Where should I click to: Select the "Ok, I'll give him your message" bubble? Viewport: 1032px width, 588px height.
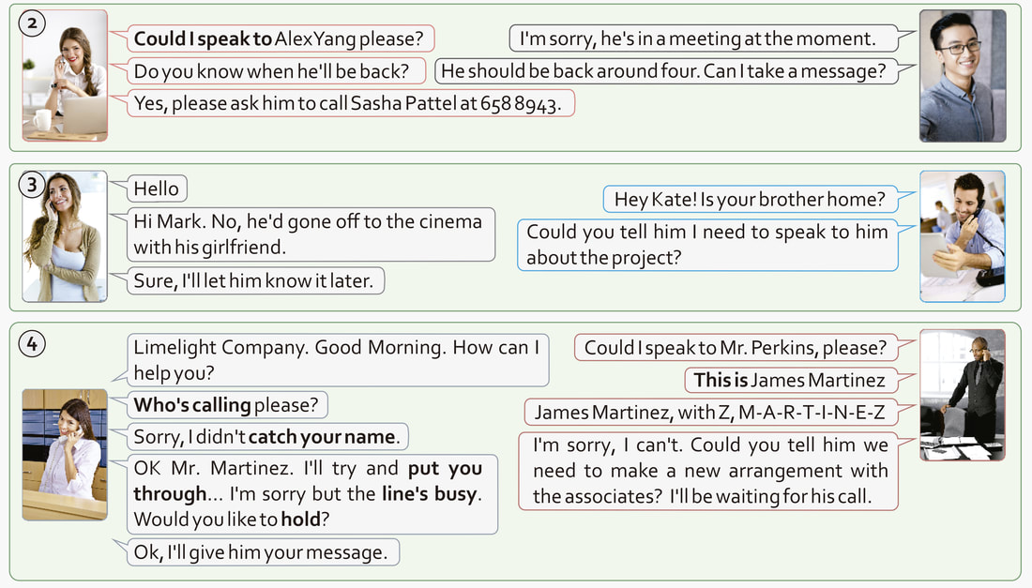261,552
